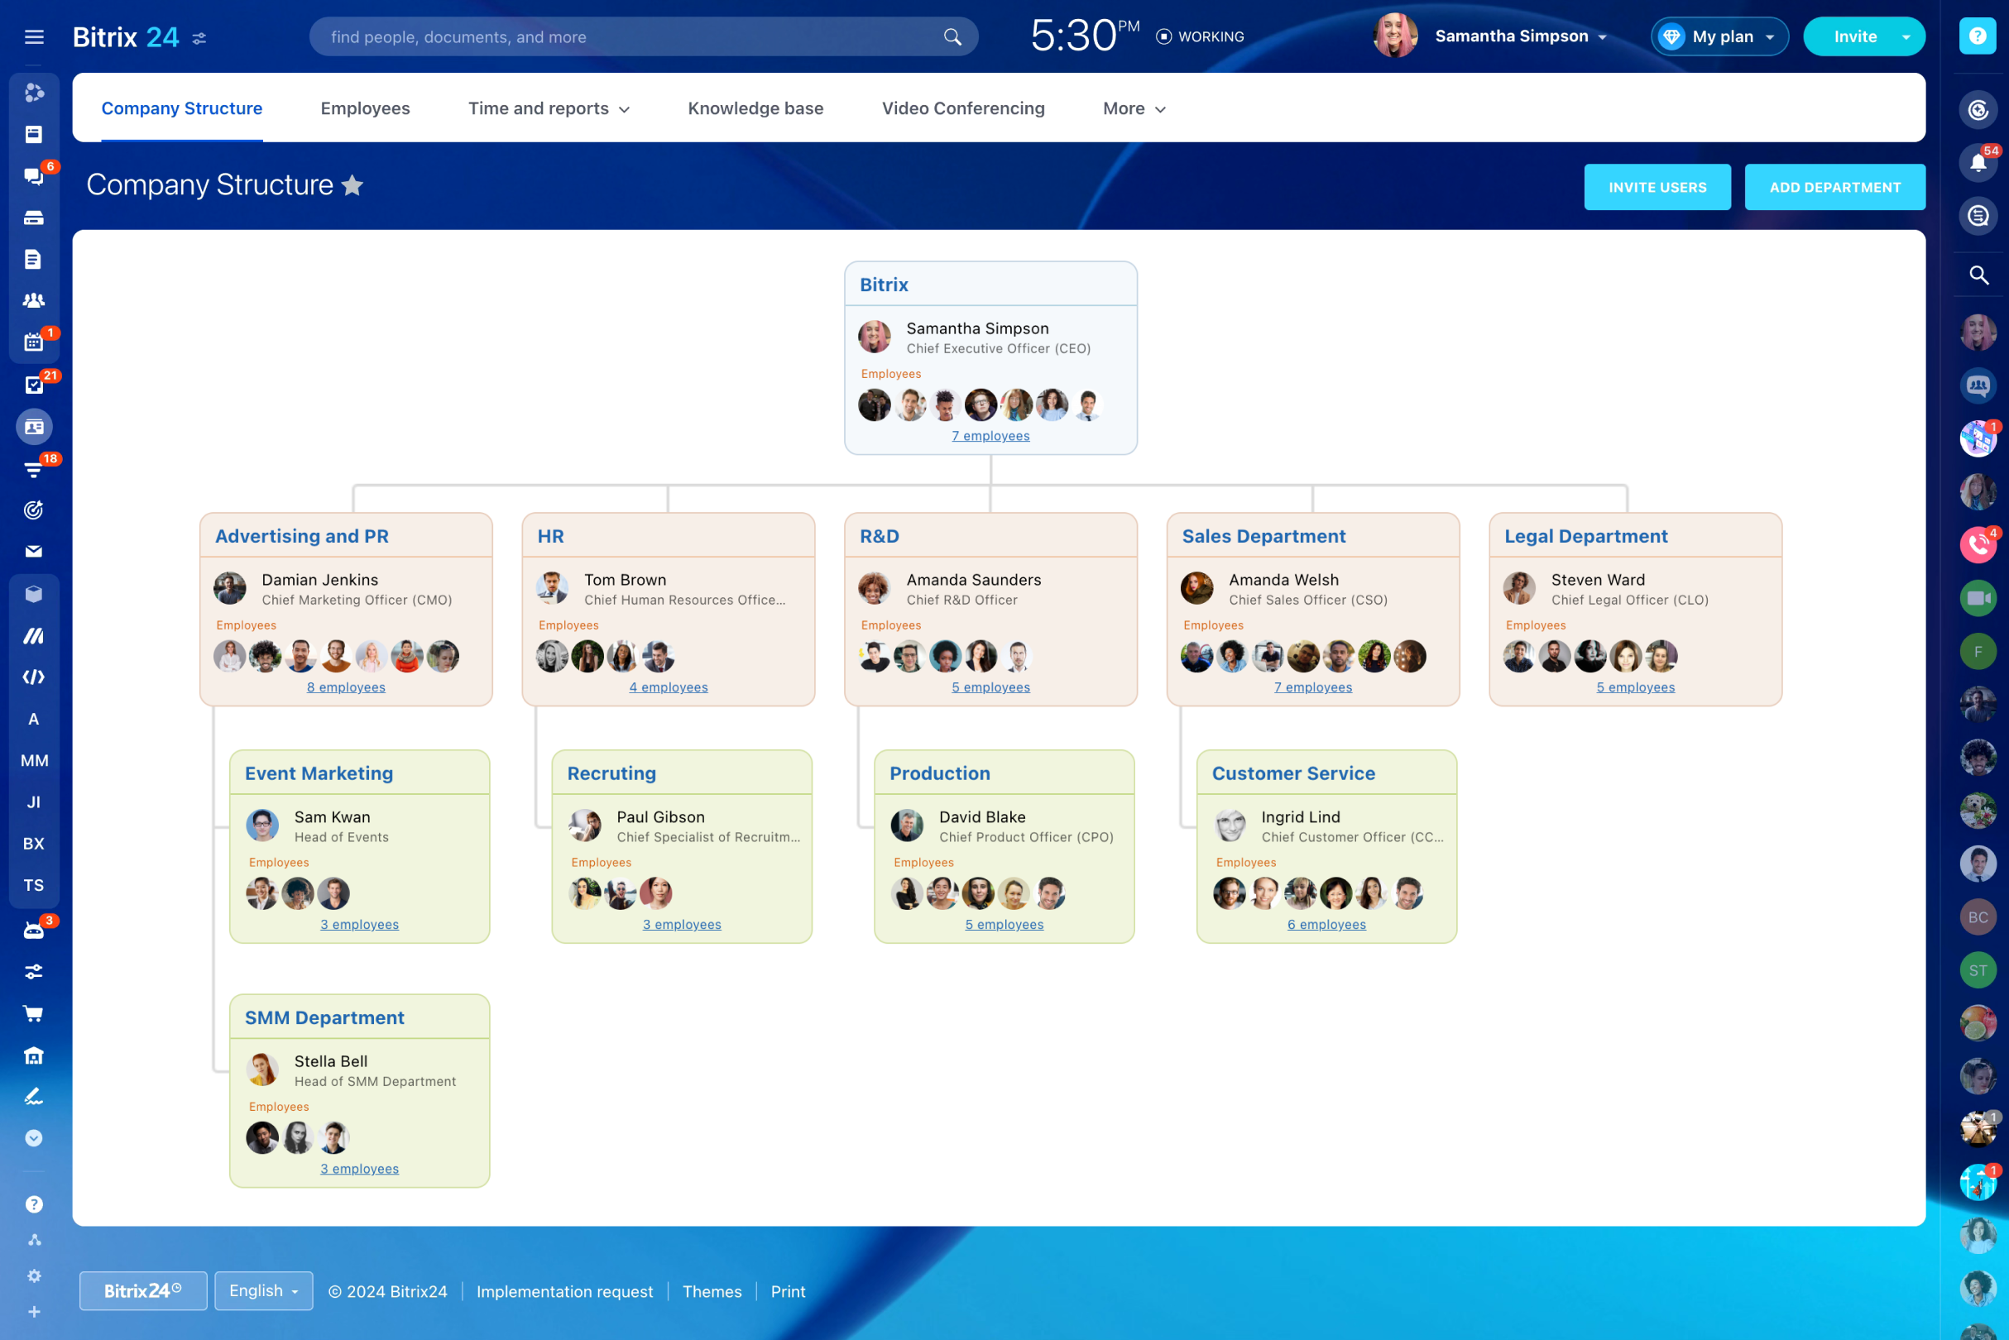Click the red telephony call icon
Image resolution: width=2009 pixels, height=1340 pixels.
tap(1978, 544)
